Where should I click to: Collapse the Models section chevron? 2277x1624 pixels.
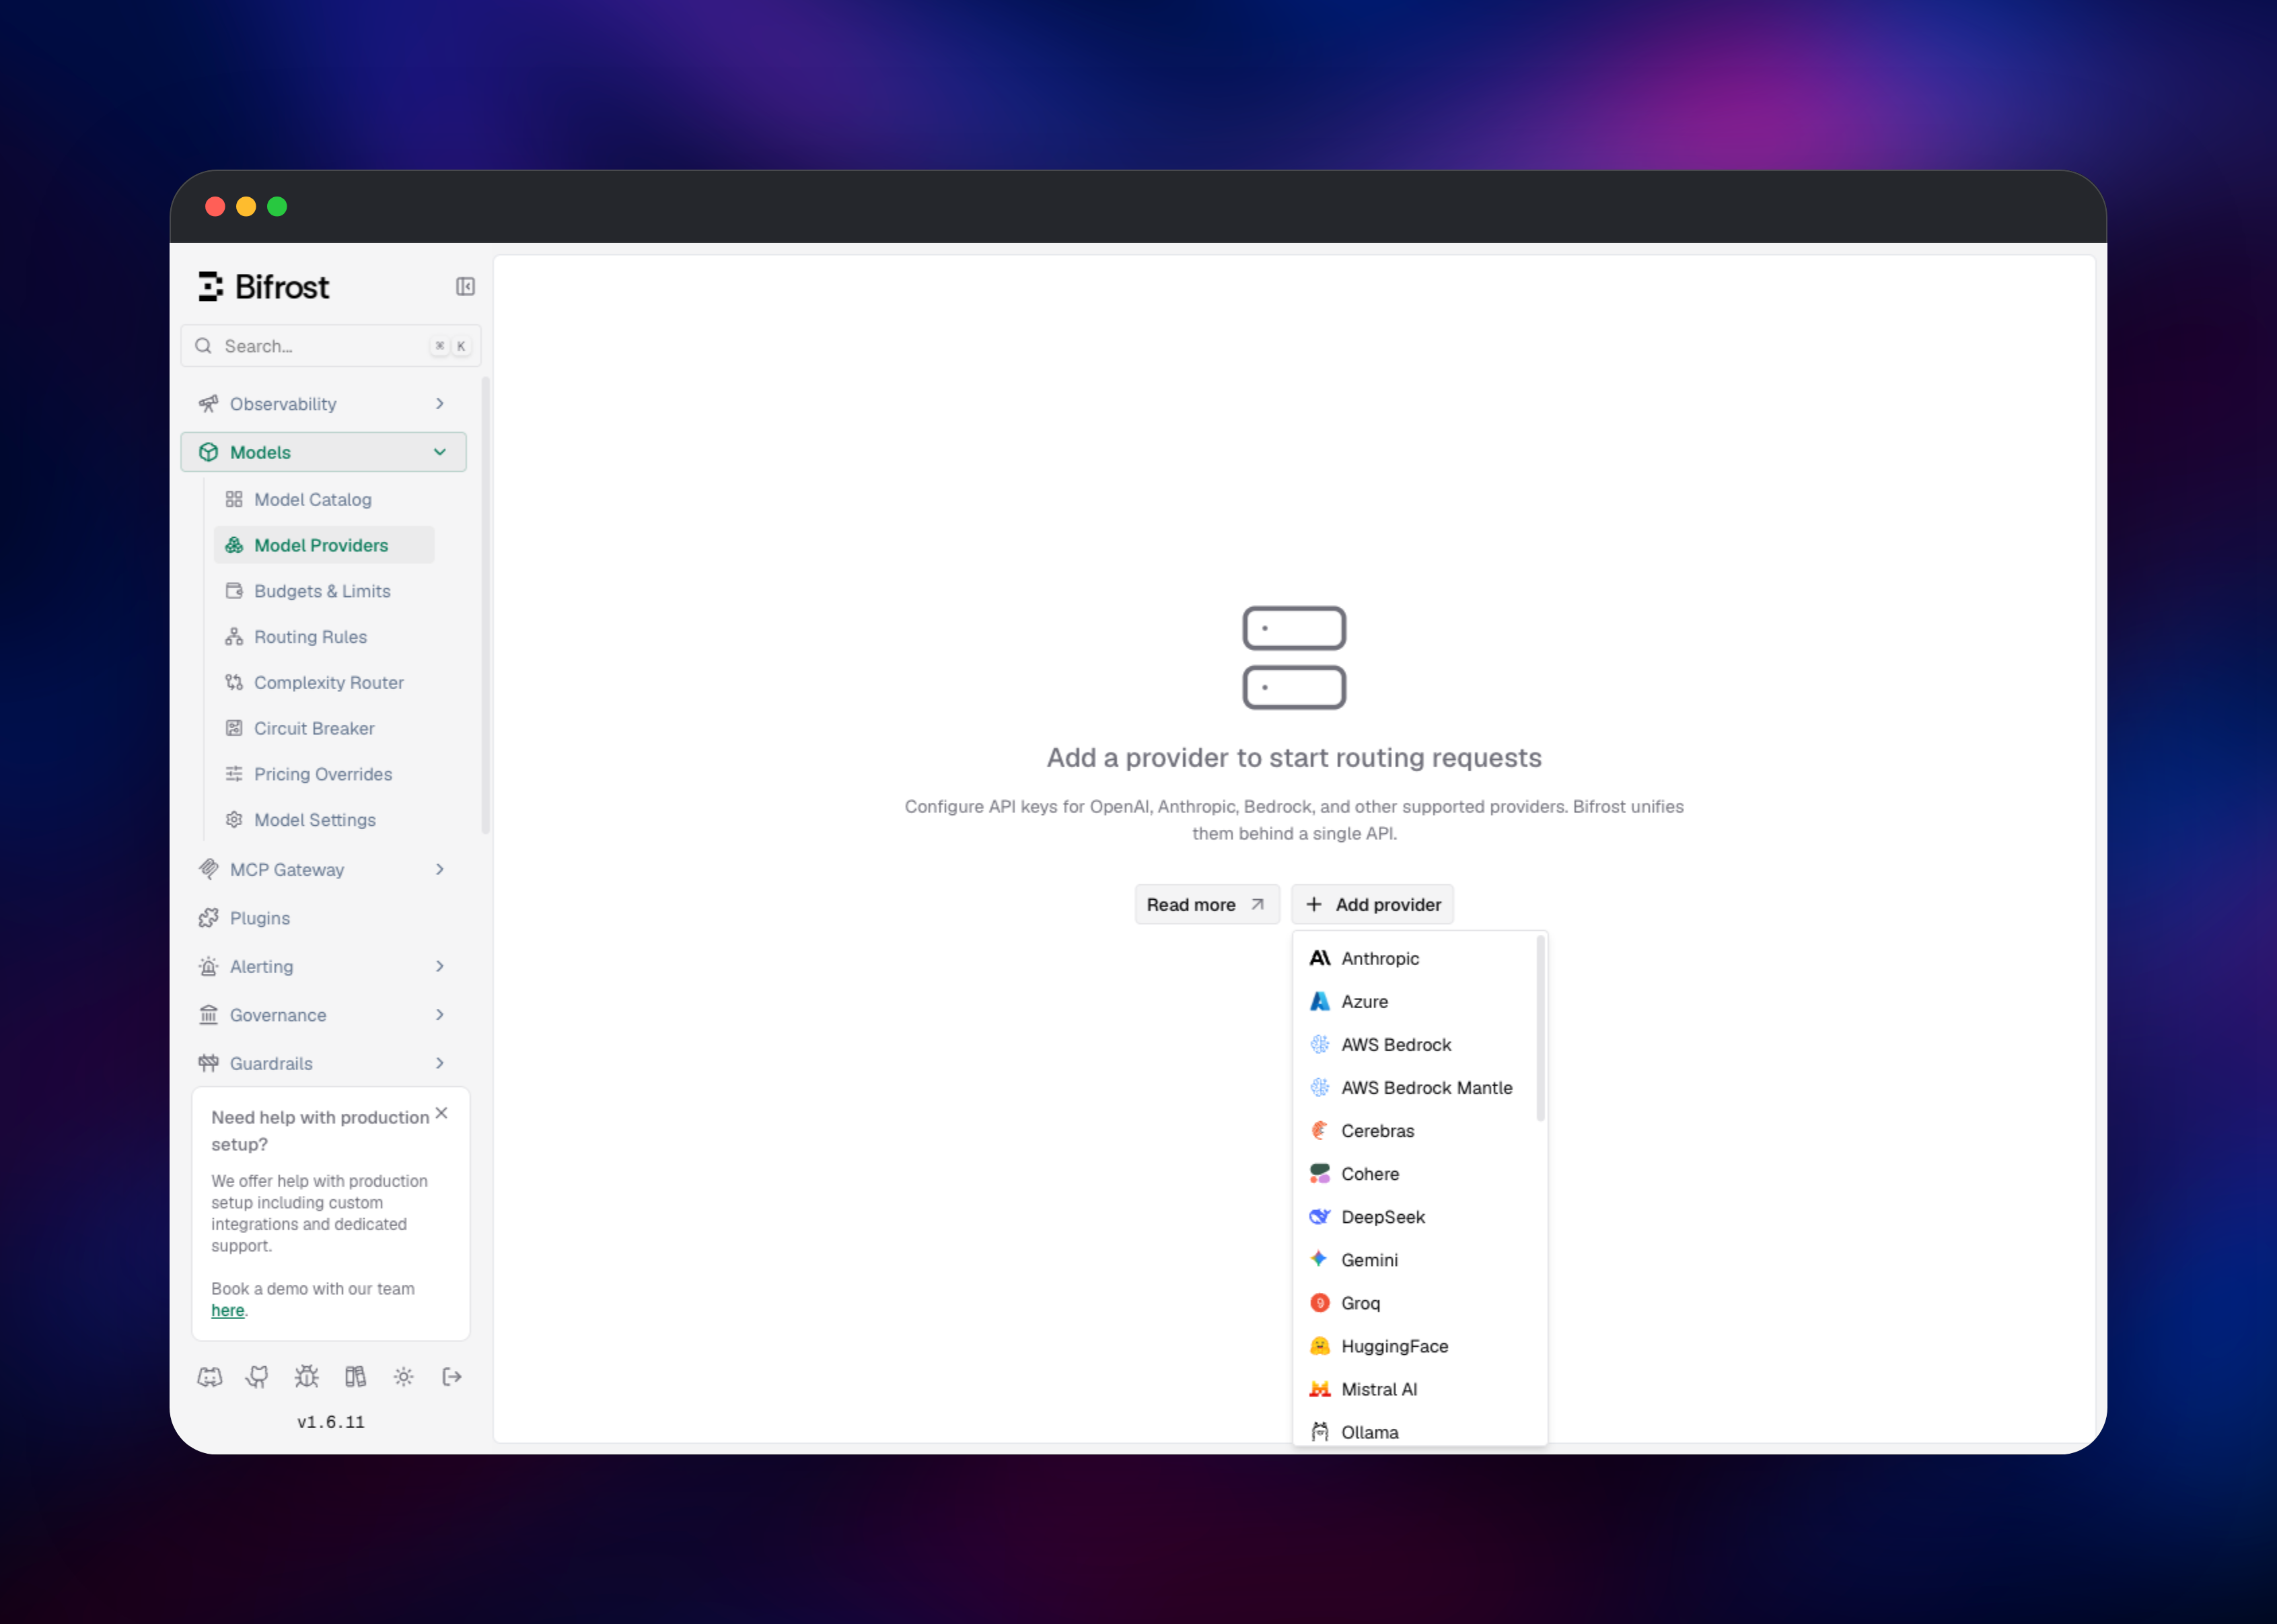tap(440, 452)
